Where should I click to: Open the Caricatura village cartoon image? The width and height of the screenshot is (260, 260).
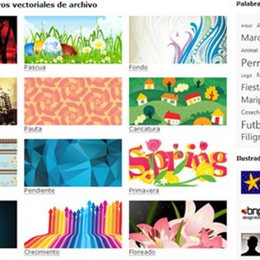point(178,101)
